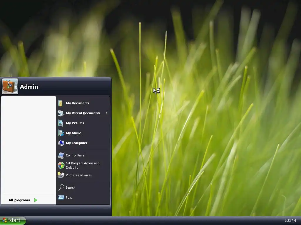Expand All Programs with the green arrow
The image size is (301, 225).
point(36,200)
